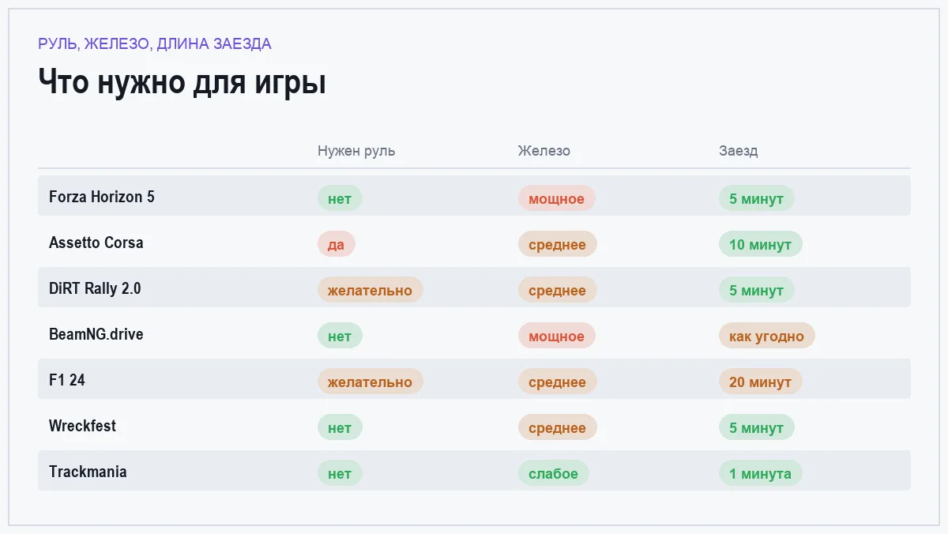948x534 pixels.
Task: Click the 'как угодно' badge
Action: (767, 336)
